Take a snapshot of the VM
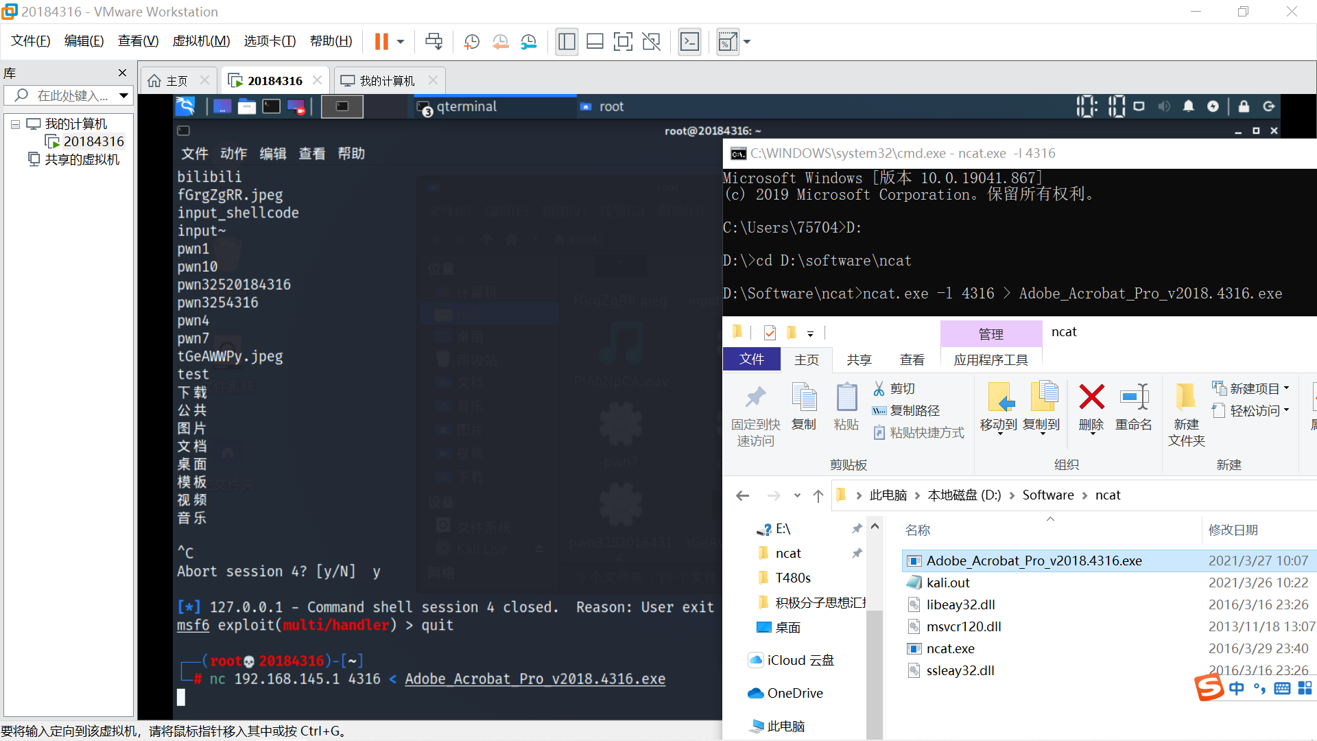This screenshot has width=1317, height=741. (x=472, y=42)
